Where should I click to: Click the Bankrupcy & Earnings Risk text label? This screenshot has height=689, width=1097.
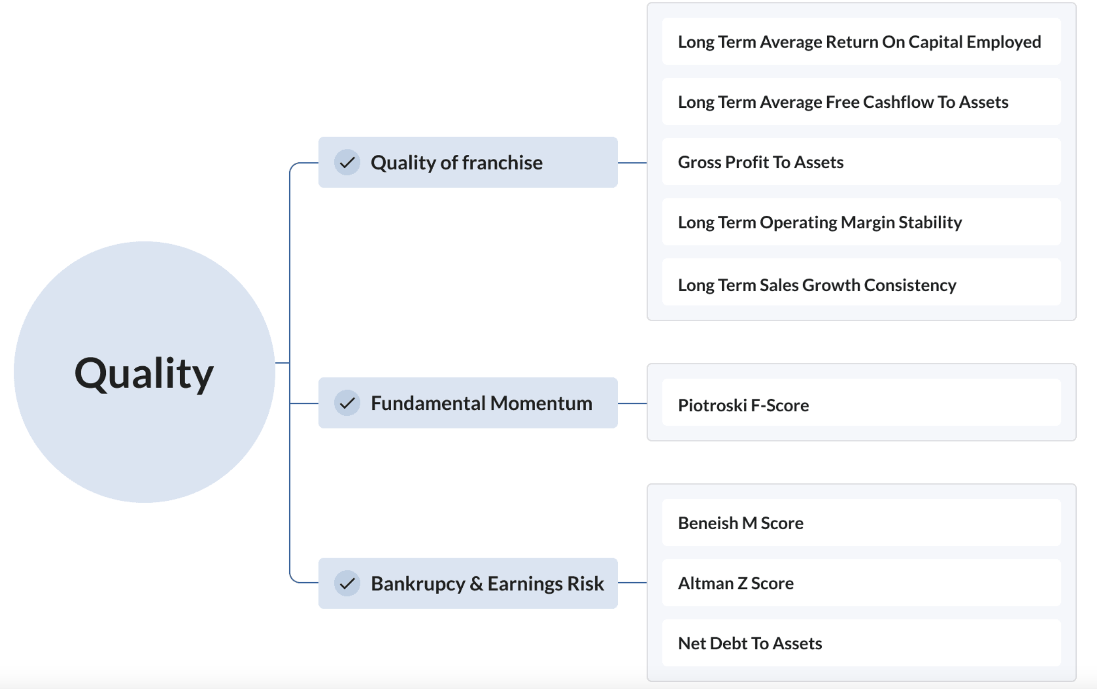488,584
